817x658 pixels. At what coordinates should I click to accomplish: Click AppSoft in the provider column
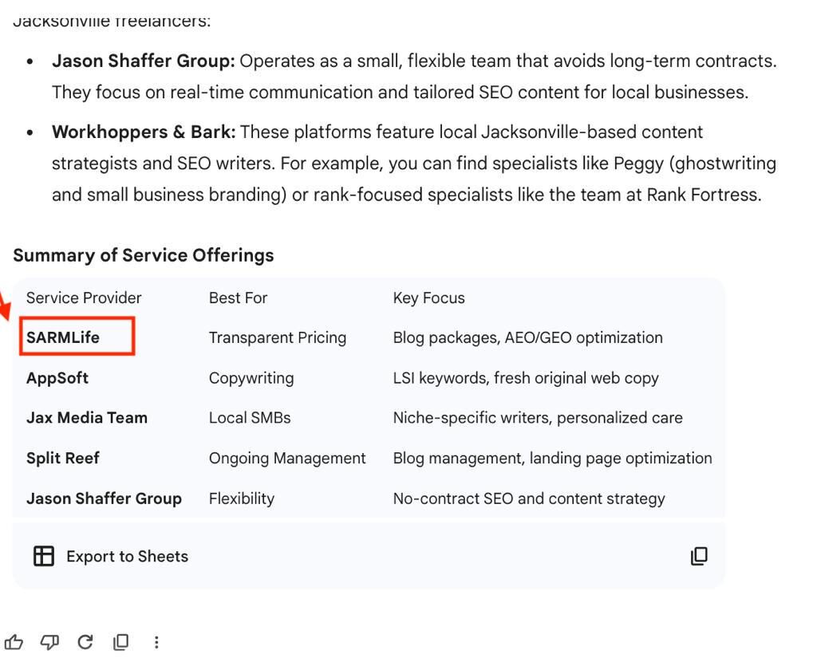[57, 378]
